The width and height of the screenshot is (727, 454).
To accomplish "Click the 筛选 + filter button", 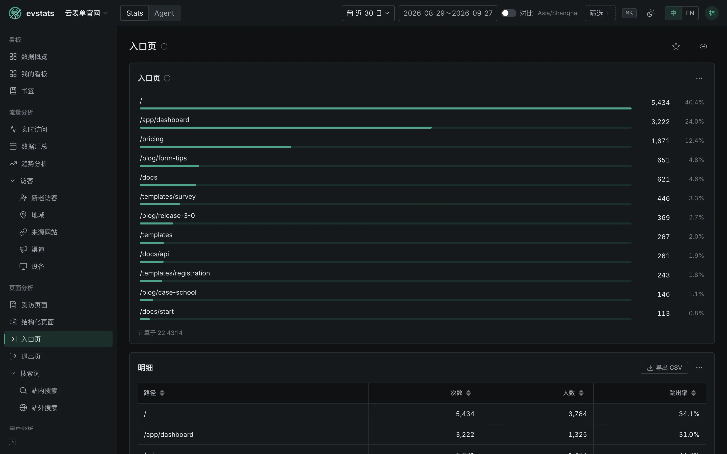I will pyautogui.click(x=600, y=13).
